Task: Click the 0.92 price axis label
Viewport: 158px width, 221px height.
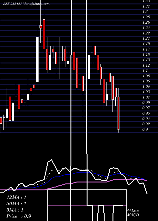Action: (x=146, y=124)
